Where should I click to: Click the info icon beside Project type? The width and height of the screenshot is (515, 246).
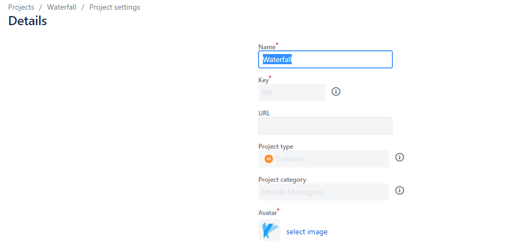tap(399, 157)
